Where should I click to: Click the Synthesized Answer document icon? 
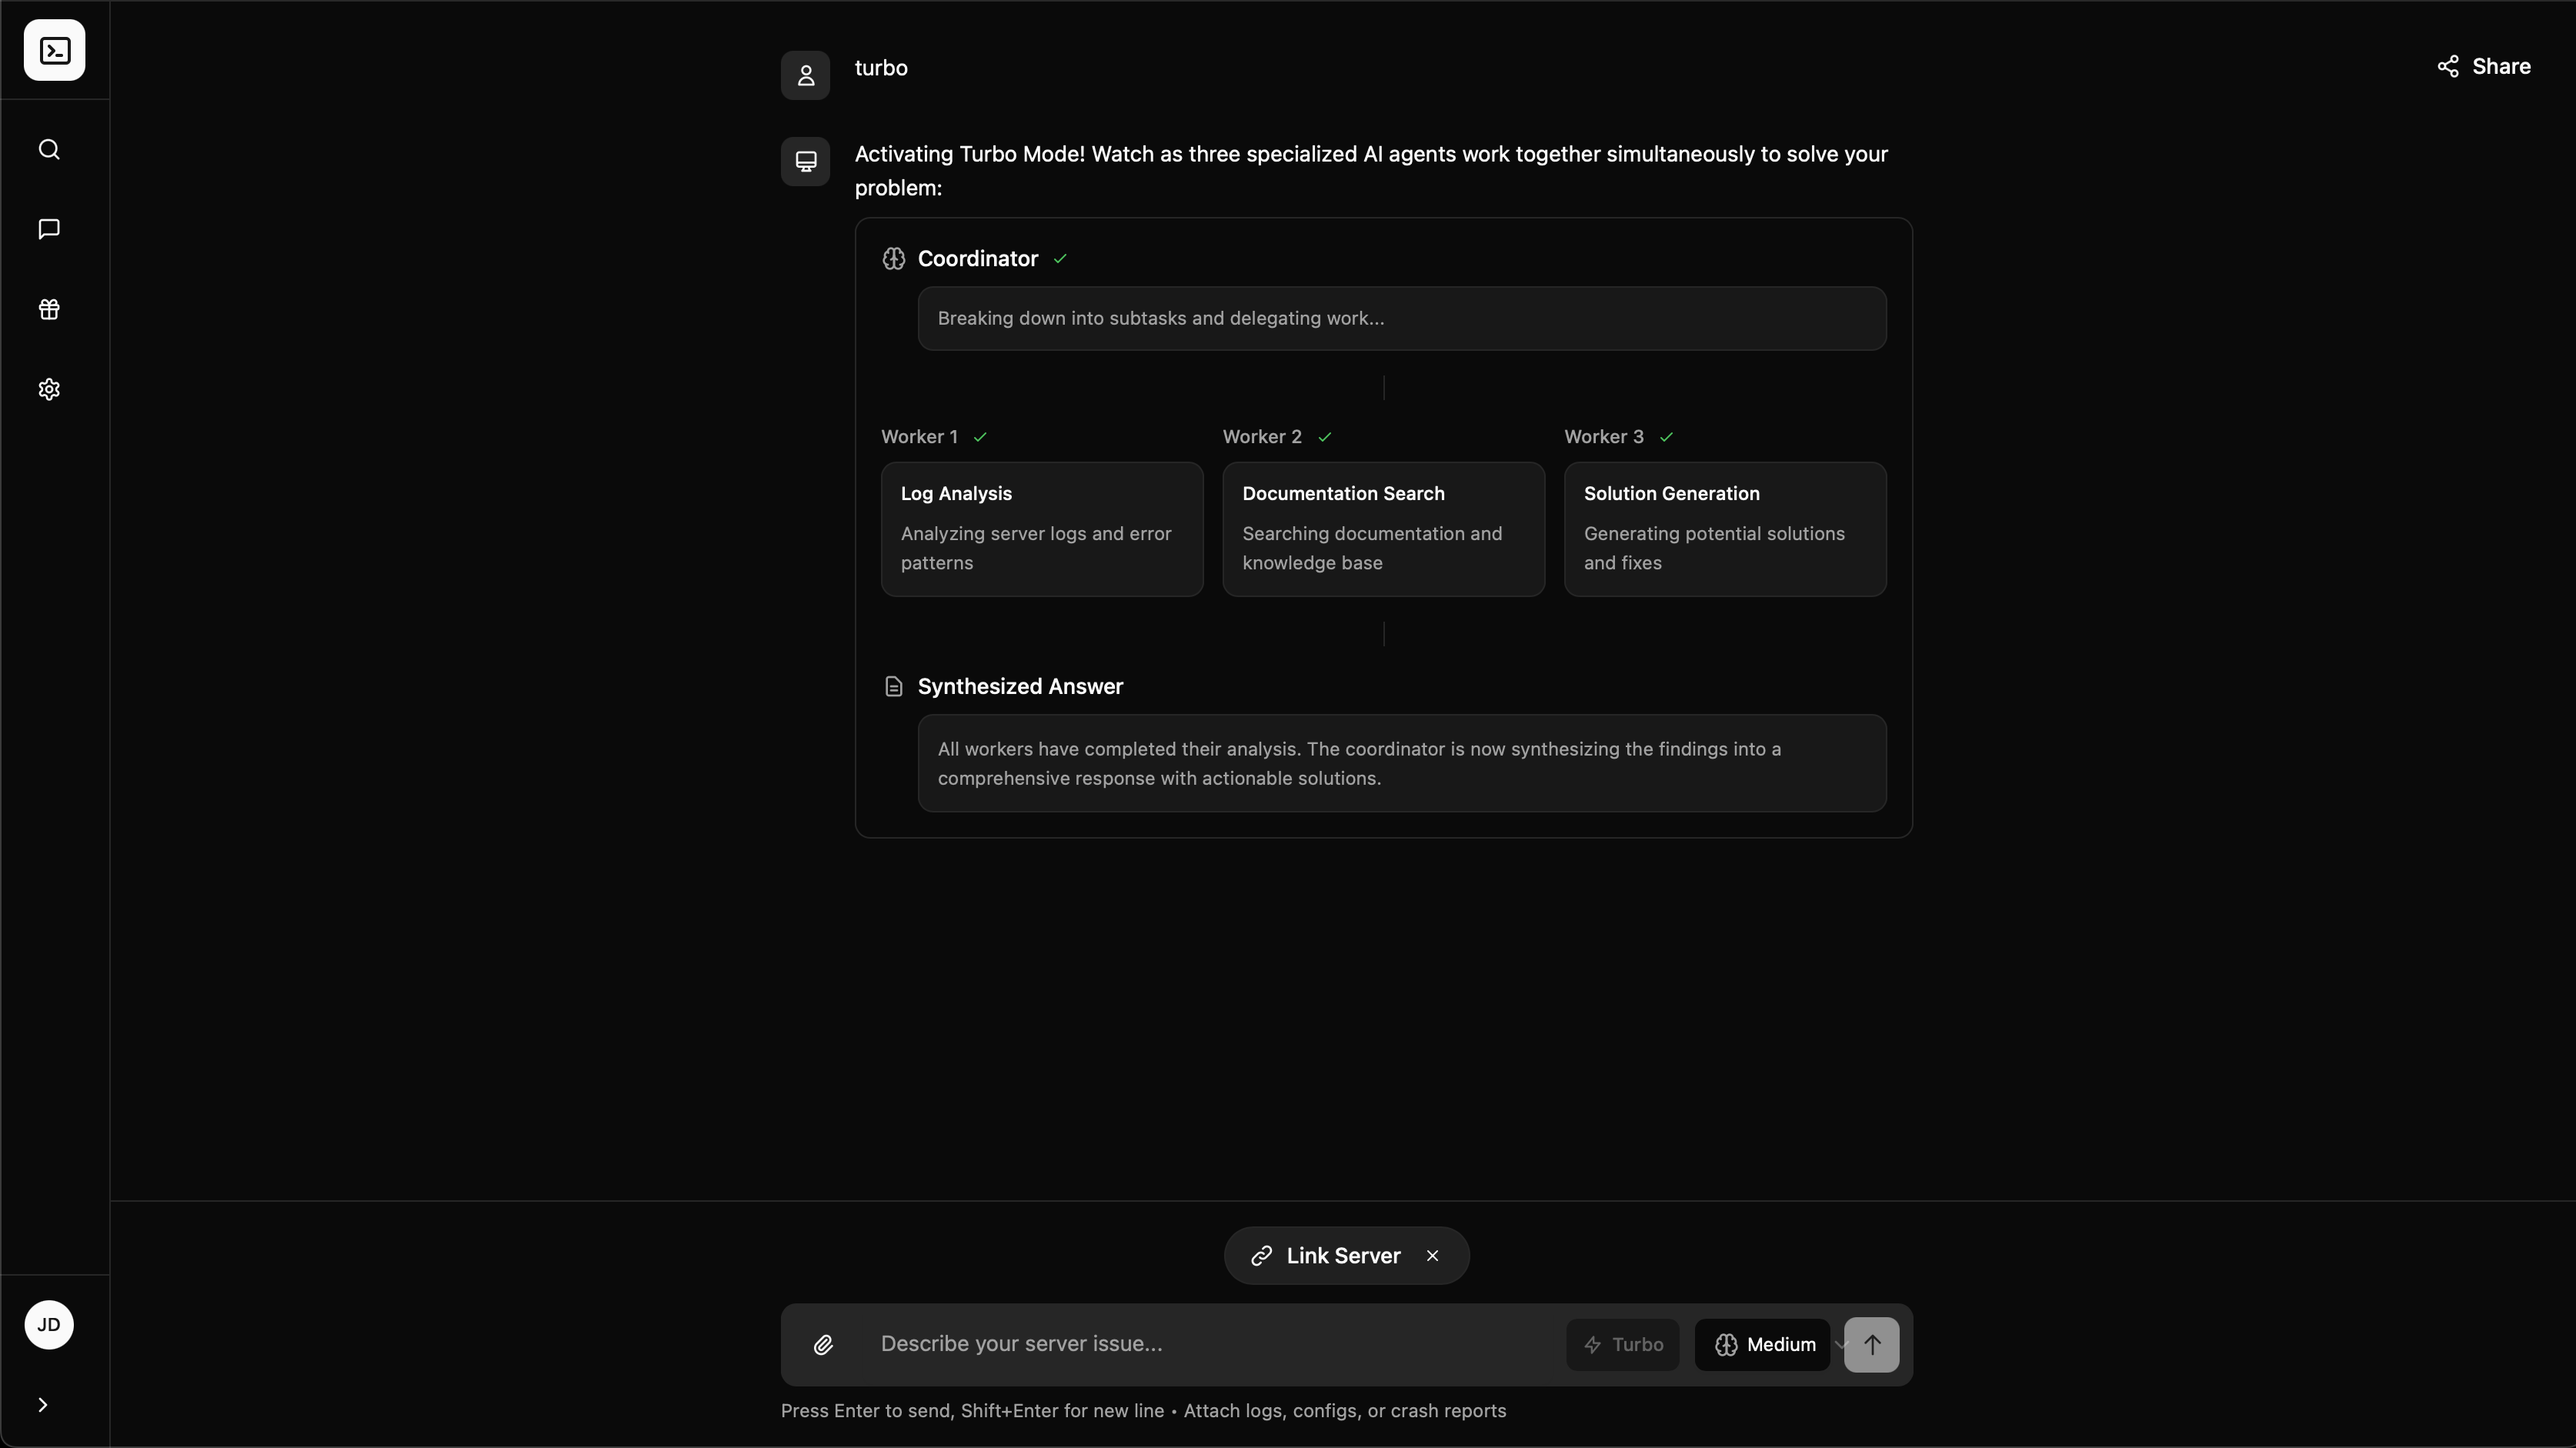click(x=893, y=687)
